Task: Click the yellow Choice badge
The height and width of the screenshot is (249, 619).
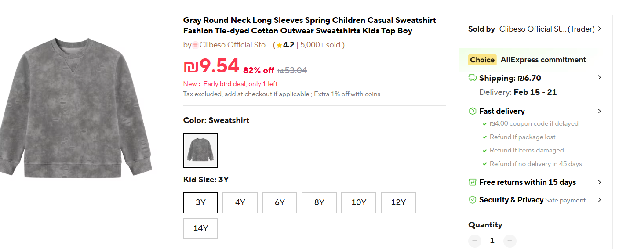Action: 482,60
